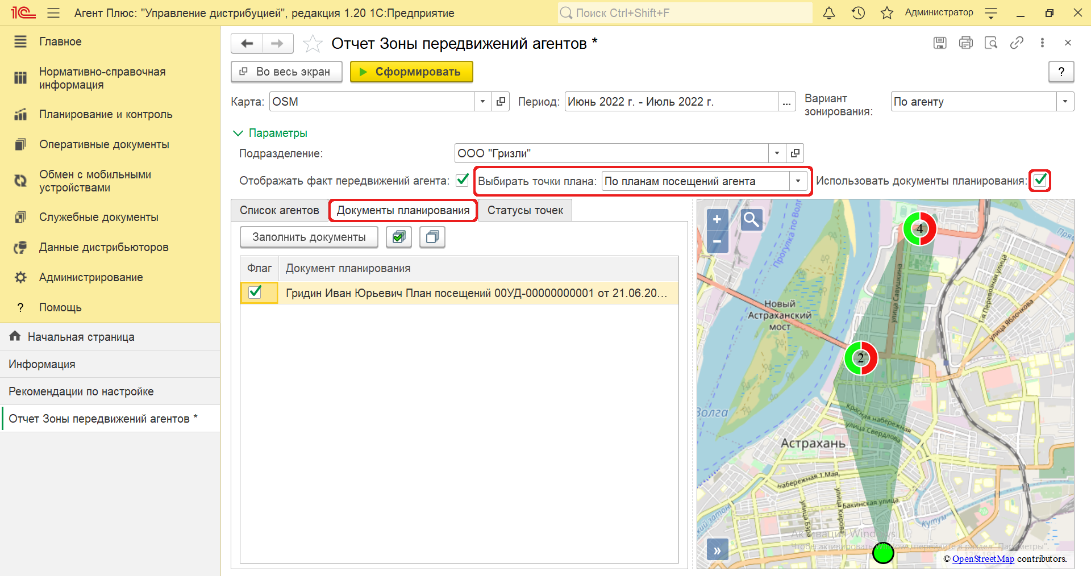The width and height of the screenshot is (1091, 576).
Task: Toggle flag for Гридин Иван Юрьевич plan
Action: pyautogui.click(x=255, y=292)
